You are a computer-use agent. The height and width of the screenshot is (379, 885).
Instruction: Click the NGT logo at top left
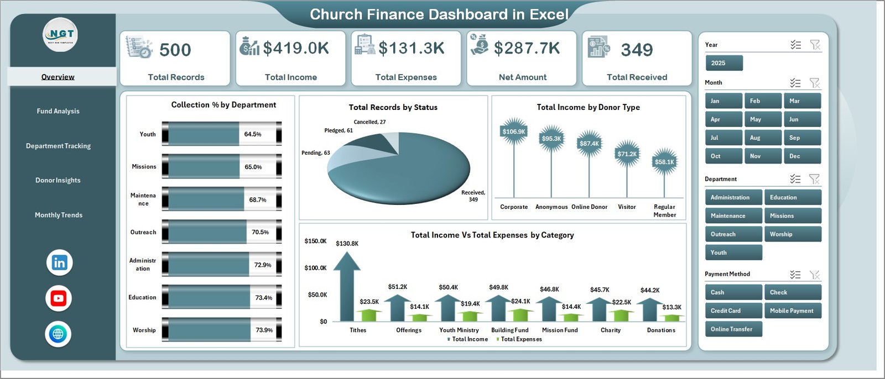coord(60,35)
